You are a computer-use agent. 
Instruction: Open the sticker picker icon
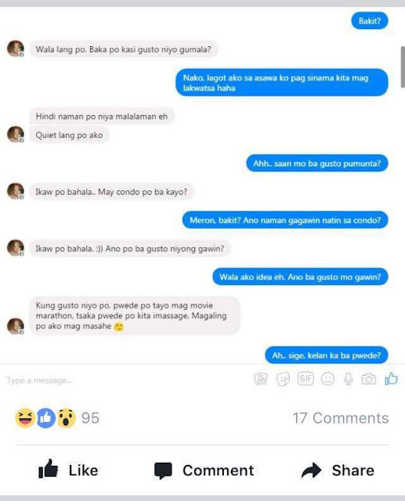(x=283, y=379)
